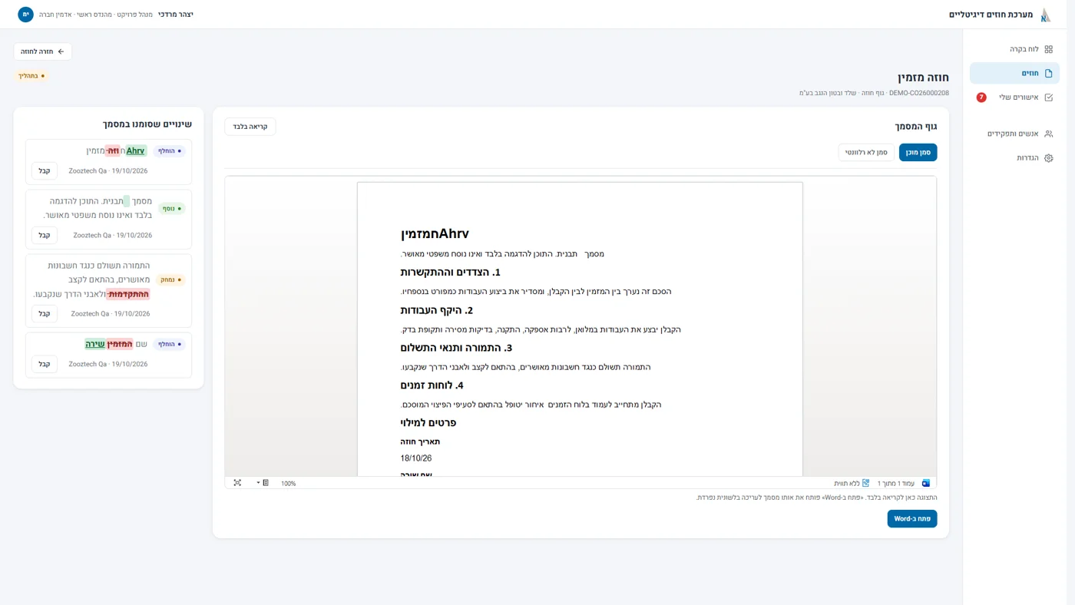Click the עמוד 1 מתוך 1 page indicator
The image size is (1075, 605).
896,484
